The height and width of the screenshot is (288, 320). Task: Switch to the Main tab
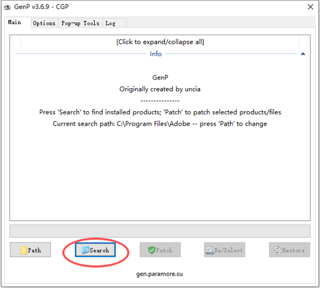pos(17,22)
